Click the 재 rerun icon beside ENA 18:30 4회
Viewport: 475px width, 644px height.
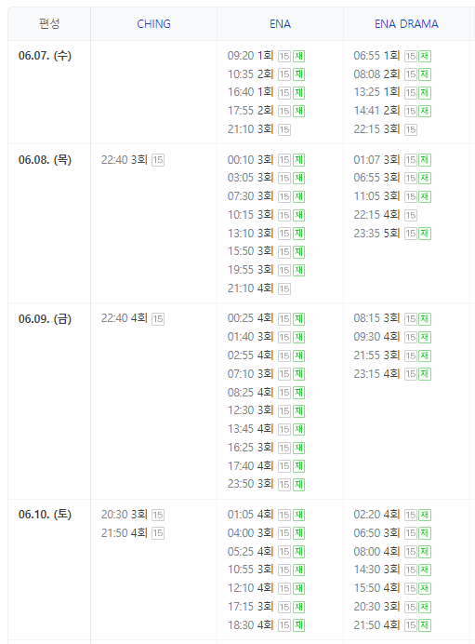click(x=298, y=625)
